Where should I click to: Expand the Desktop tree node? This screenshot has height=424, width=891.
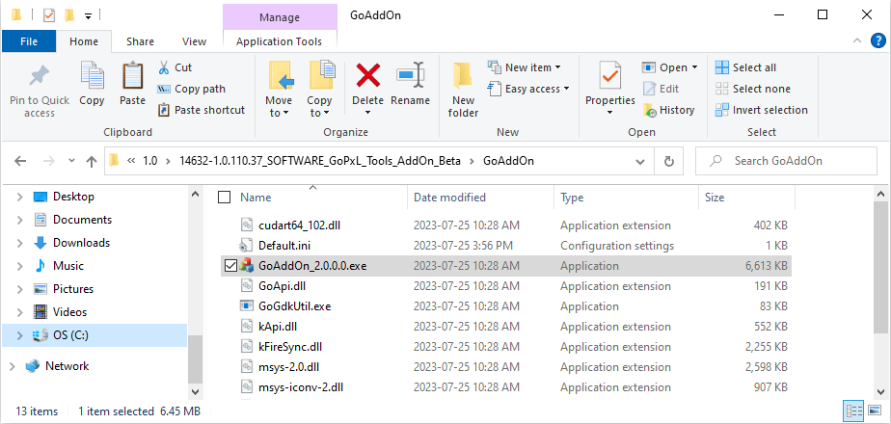[x=20, y=197]
